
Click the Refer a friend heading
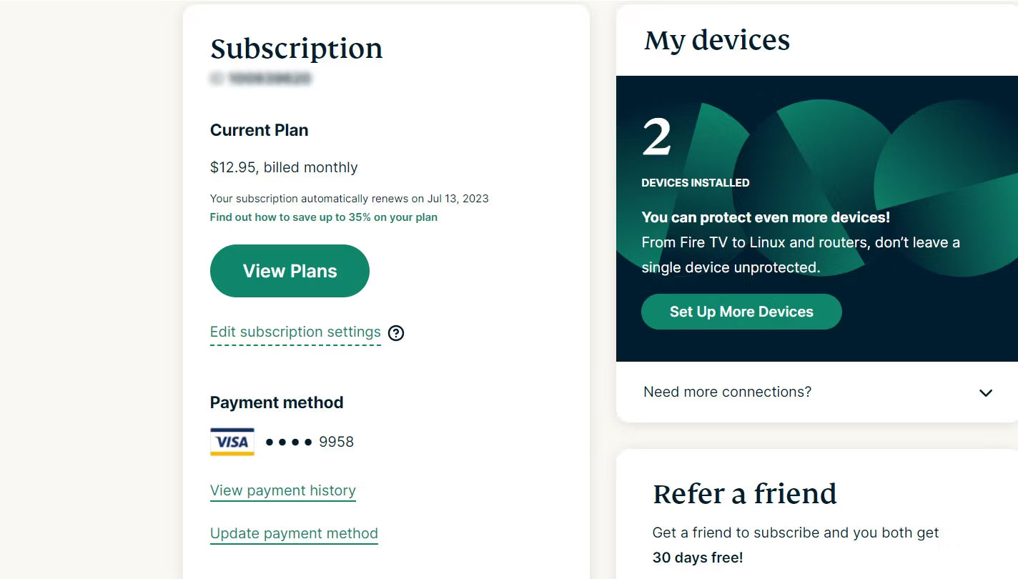pyautogui.click(x=744, y=494)
